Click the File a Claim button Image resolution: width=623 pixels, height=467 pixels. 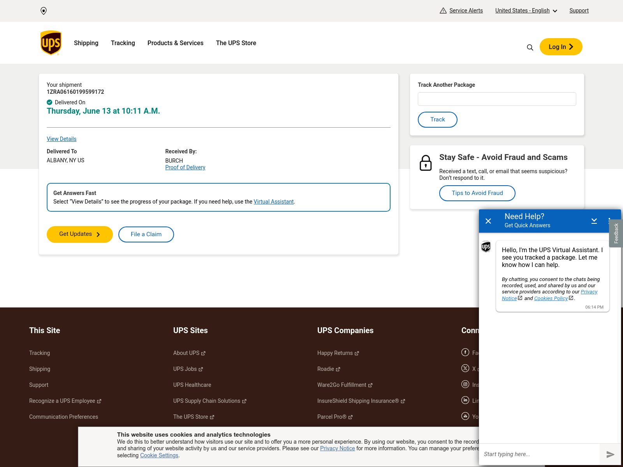click(x=146, y=234)
